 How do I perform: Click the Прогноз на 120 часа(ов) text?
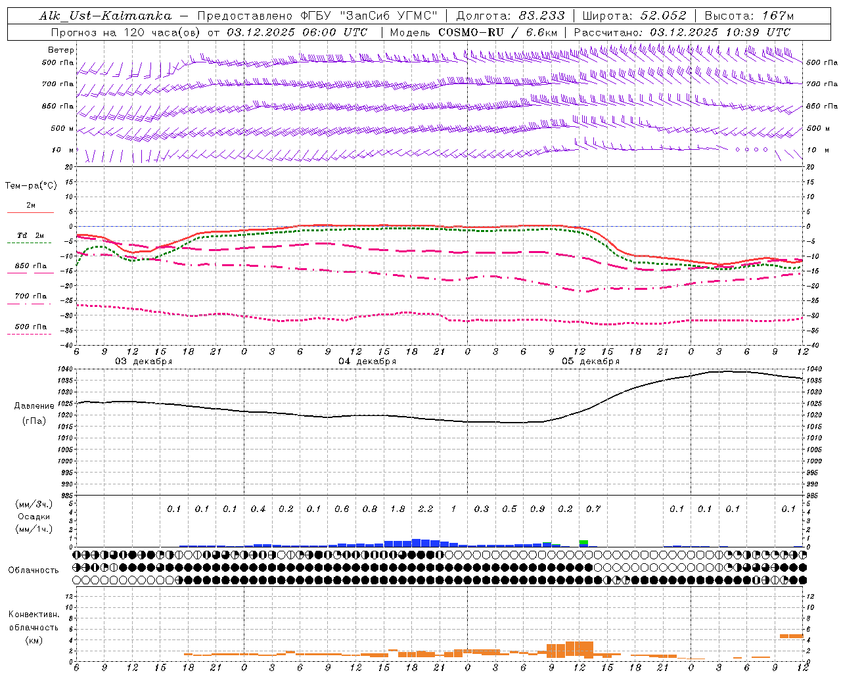click(x=127, y=32)
